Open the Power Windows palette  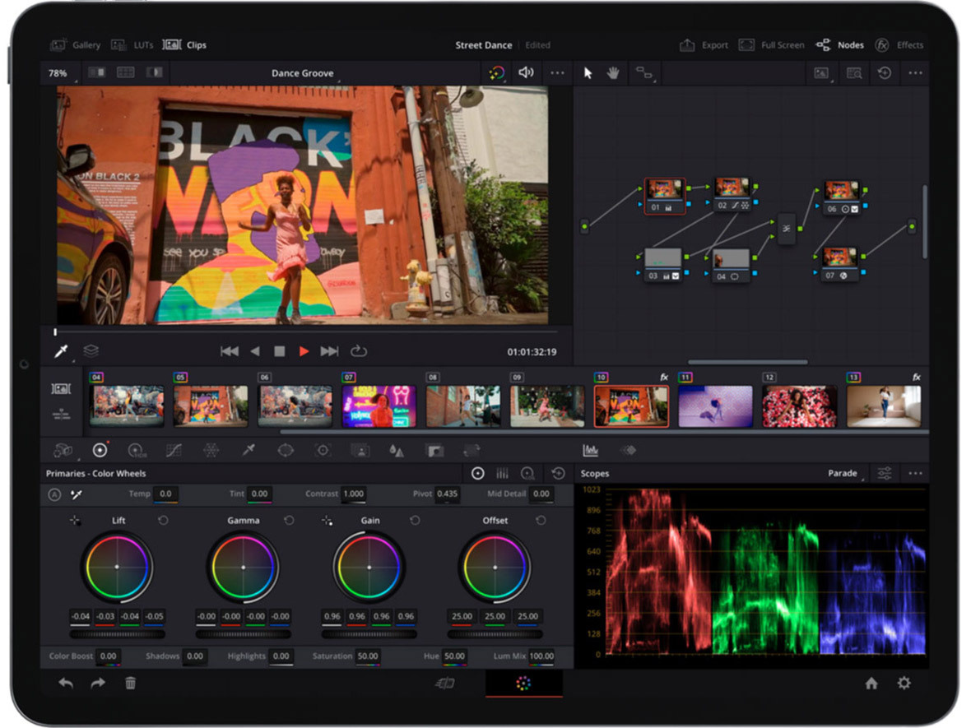286,450
